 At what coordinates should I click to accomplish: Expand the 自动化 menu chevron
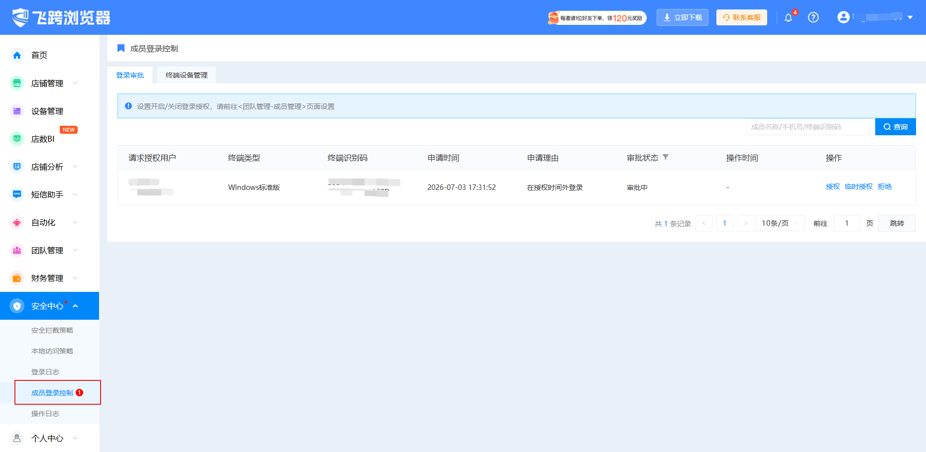(75, 222)
